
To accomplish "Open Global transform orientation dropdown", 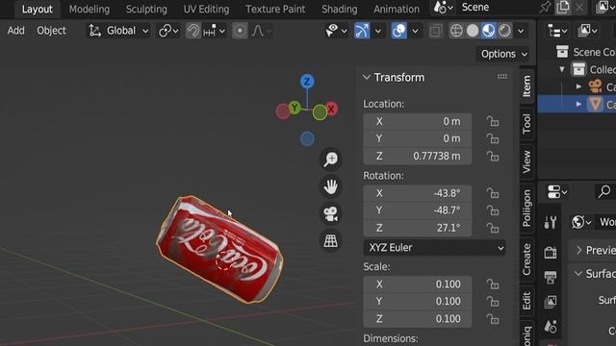I will 118,31.
